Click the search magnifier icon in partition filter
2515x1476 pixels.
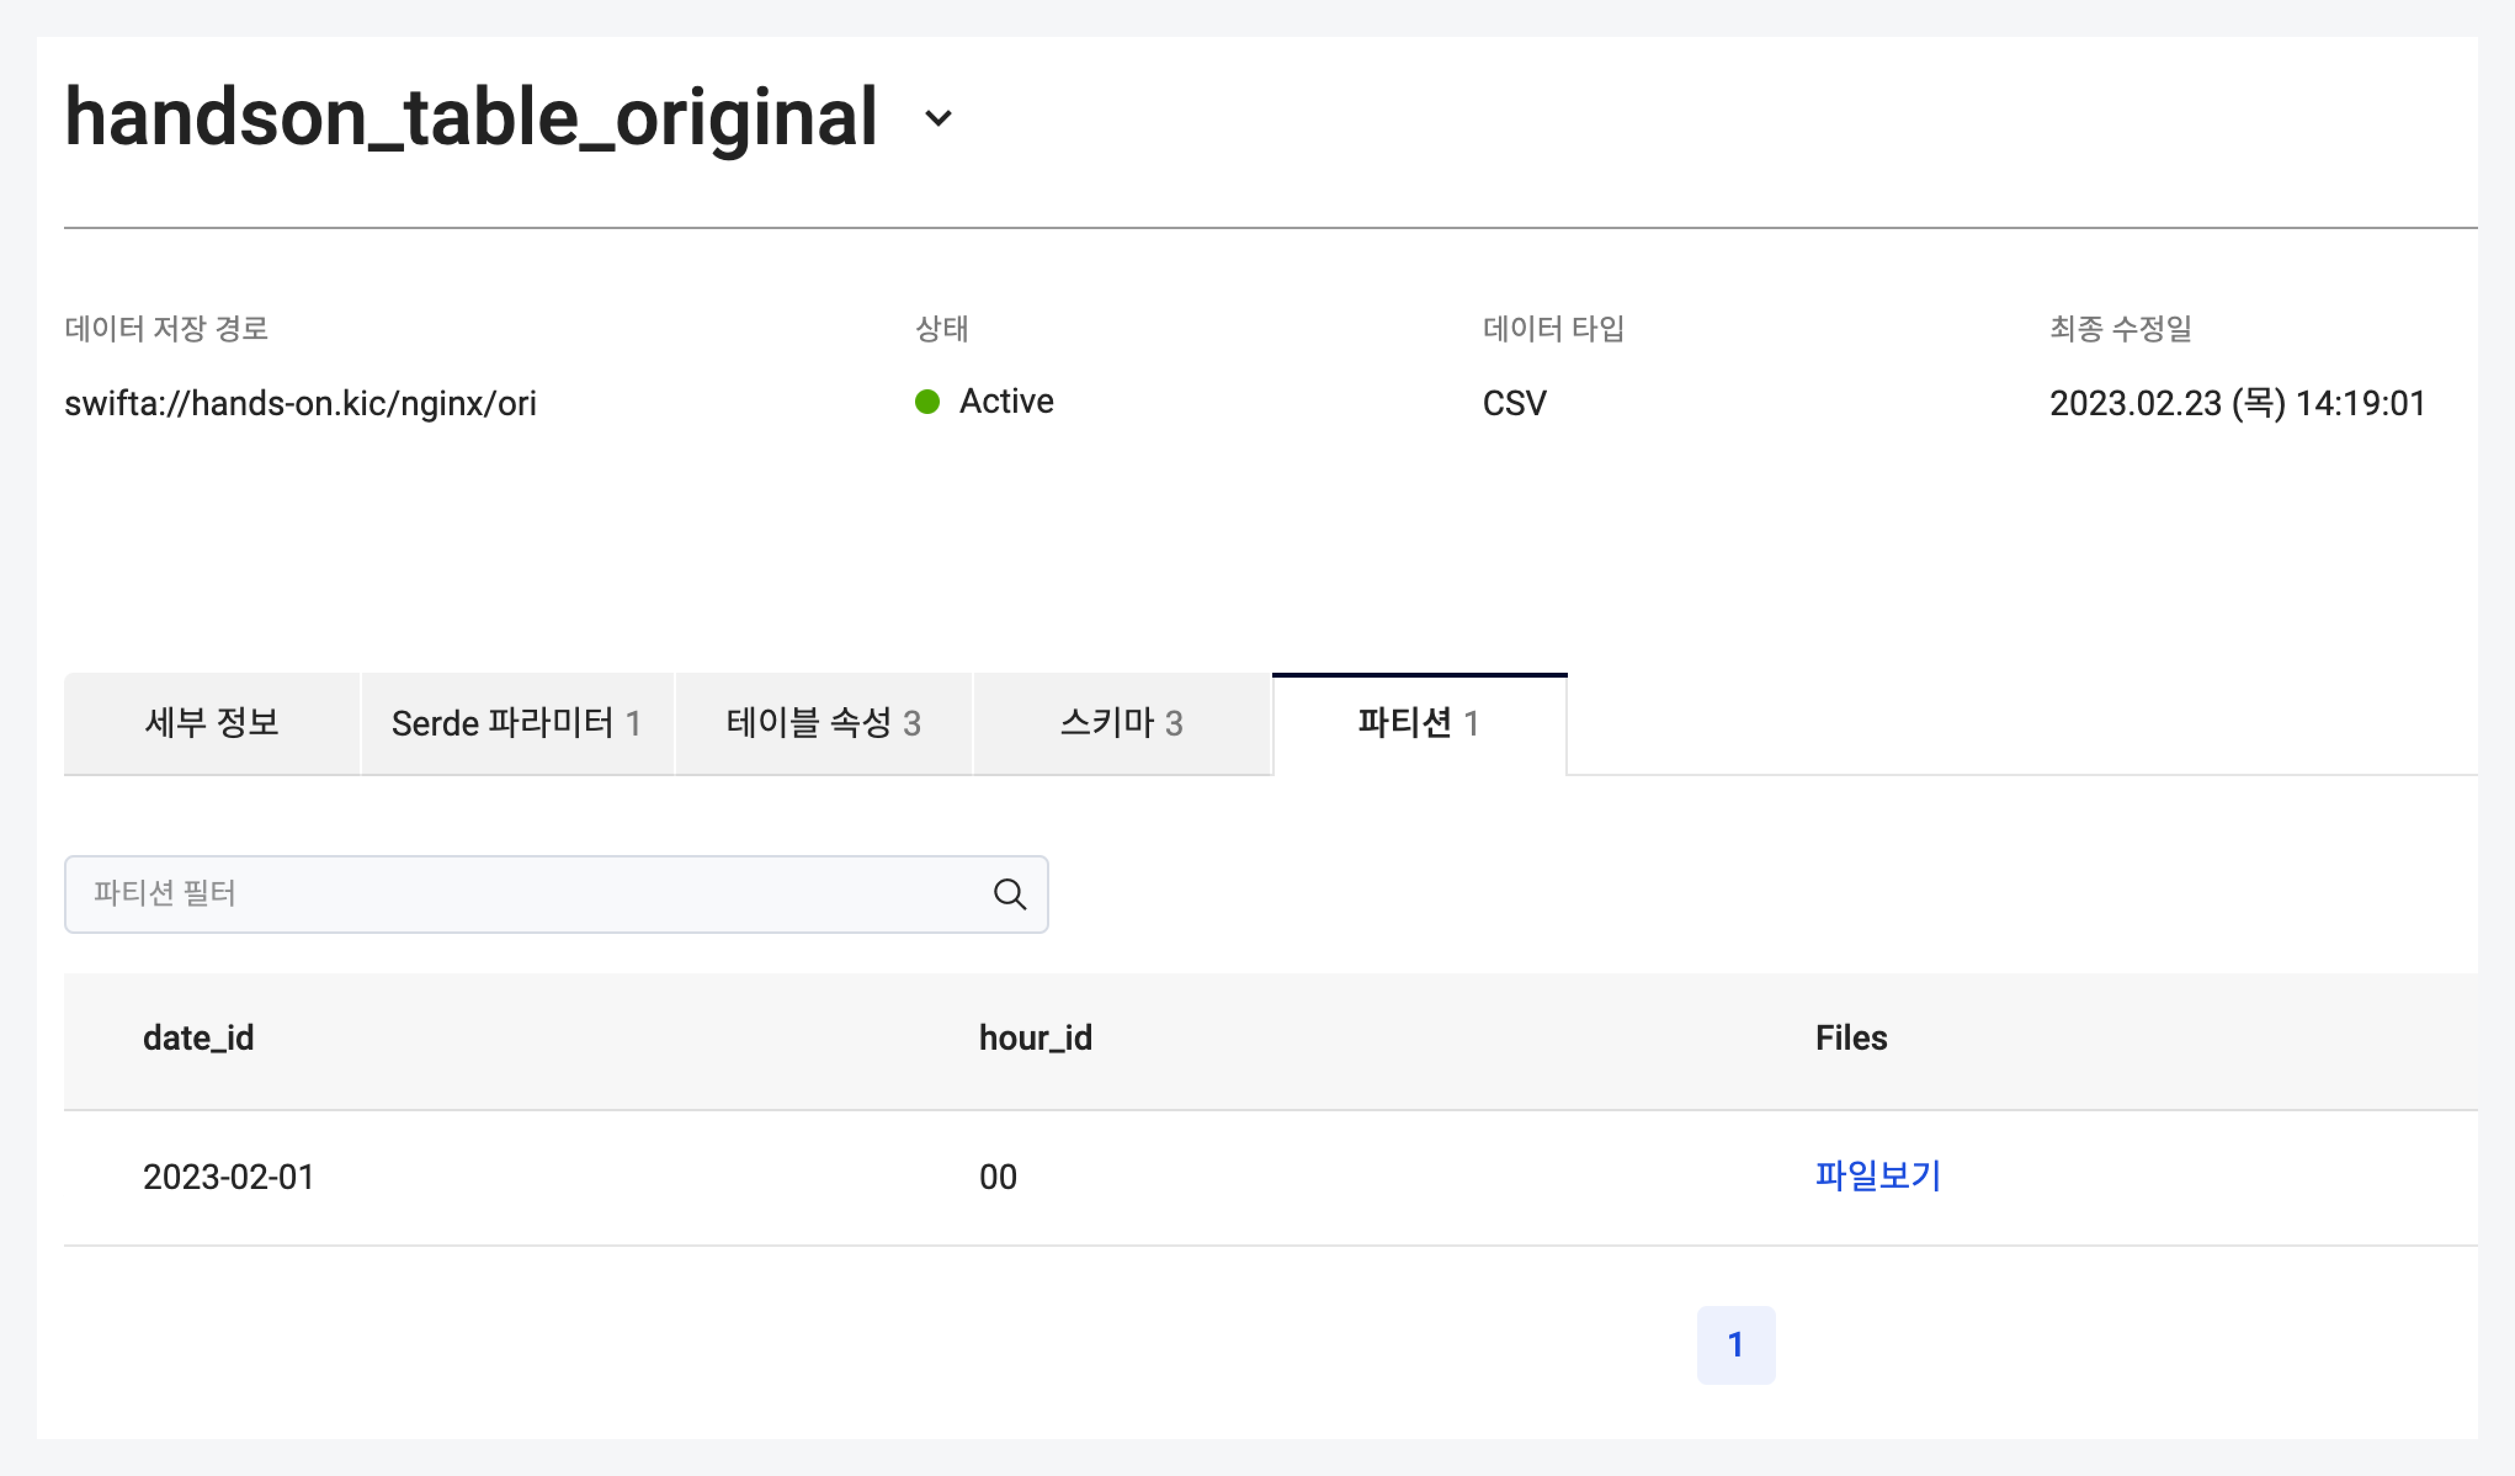[x=1010, y=894]
